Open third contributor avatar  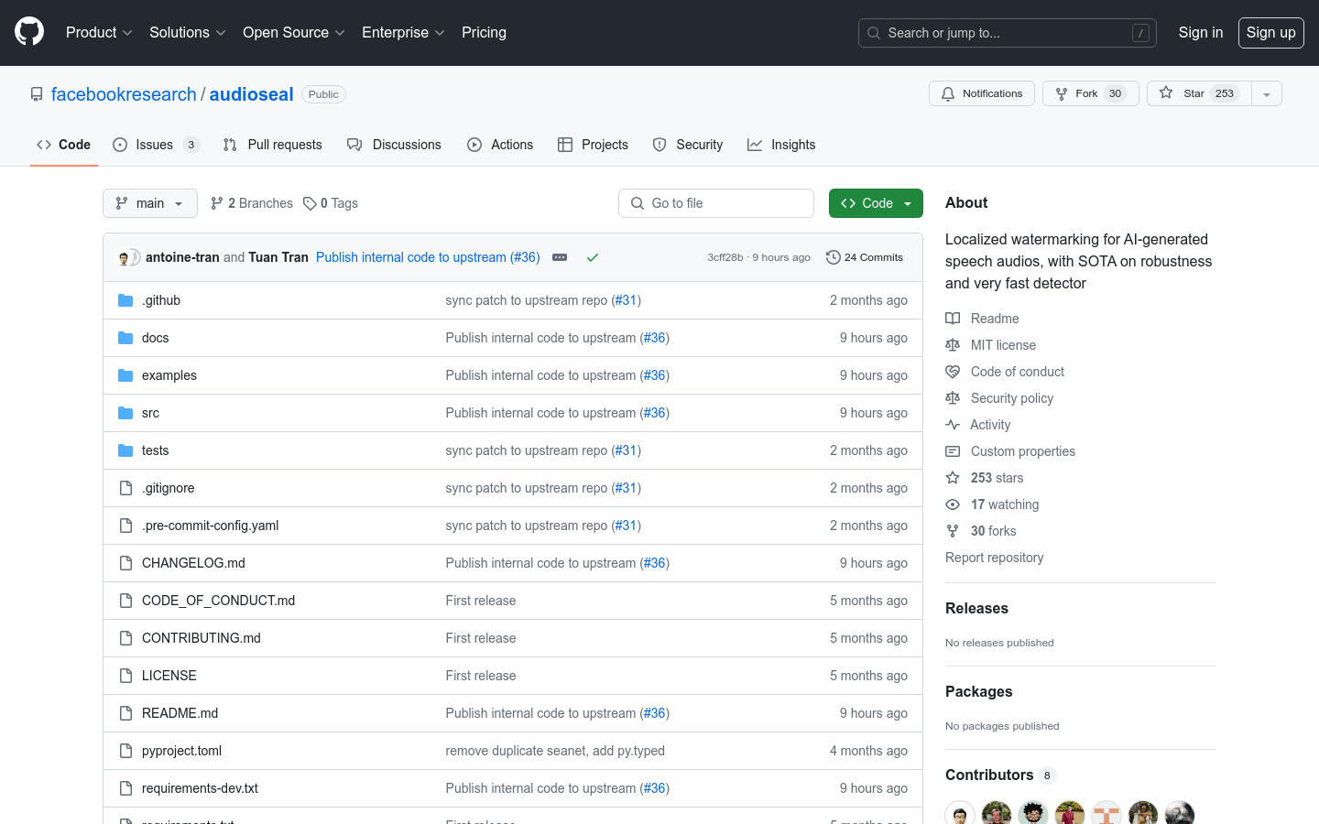tap(1033, 814)
